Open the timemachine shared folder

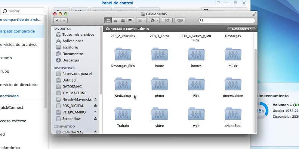[233, 88]
